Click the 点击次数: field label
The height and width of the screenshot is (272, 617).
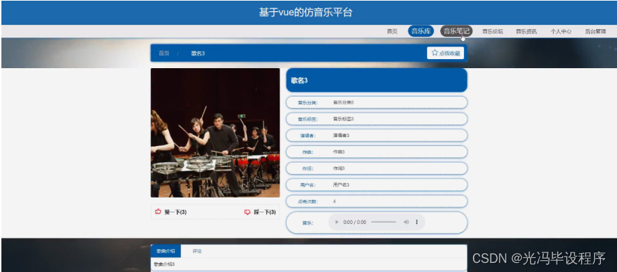pyautogui.click(x=307, y=202)
